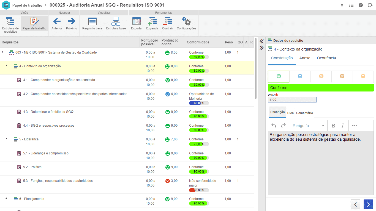Select the green smiley rating option

[279, 76]
